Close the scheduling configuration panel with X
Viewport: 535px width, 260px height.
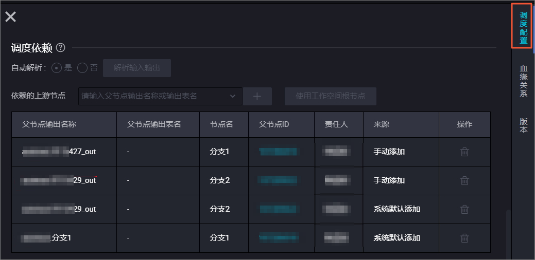pos(11,16)
